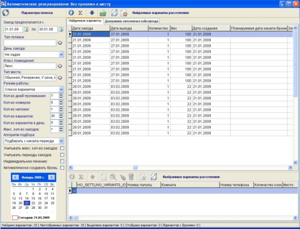Click the blue down arrow icon
Viewport: 300px width, 229px height.
(x=92, y=13)
